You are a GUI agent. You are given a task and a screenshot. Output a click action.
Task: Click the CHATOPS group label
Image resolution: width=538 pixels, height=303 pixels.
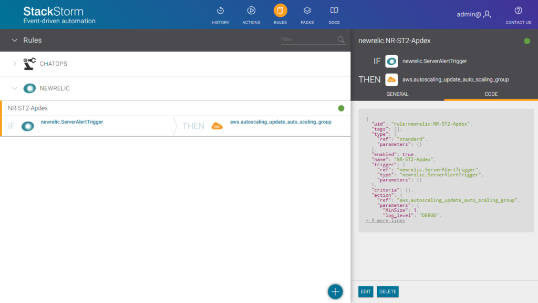tap(54, 64)
